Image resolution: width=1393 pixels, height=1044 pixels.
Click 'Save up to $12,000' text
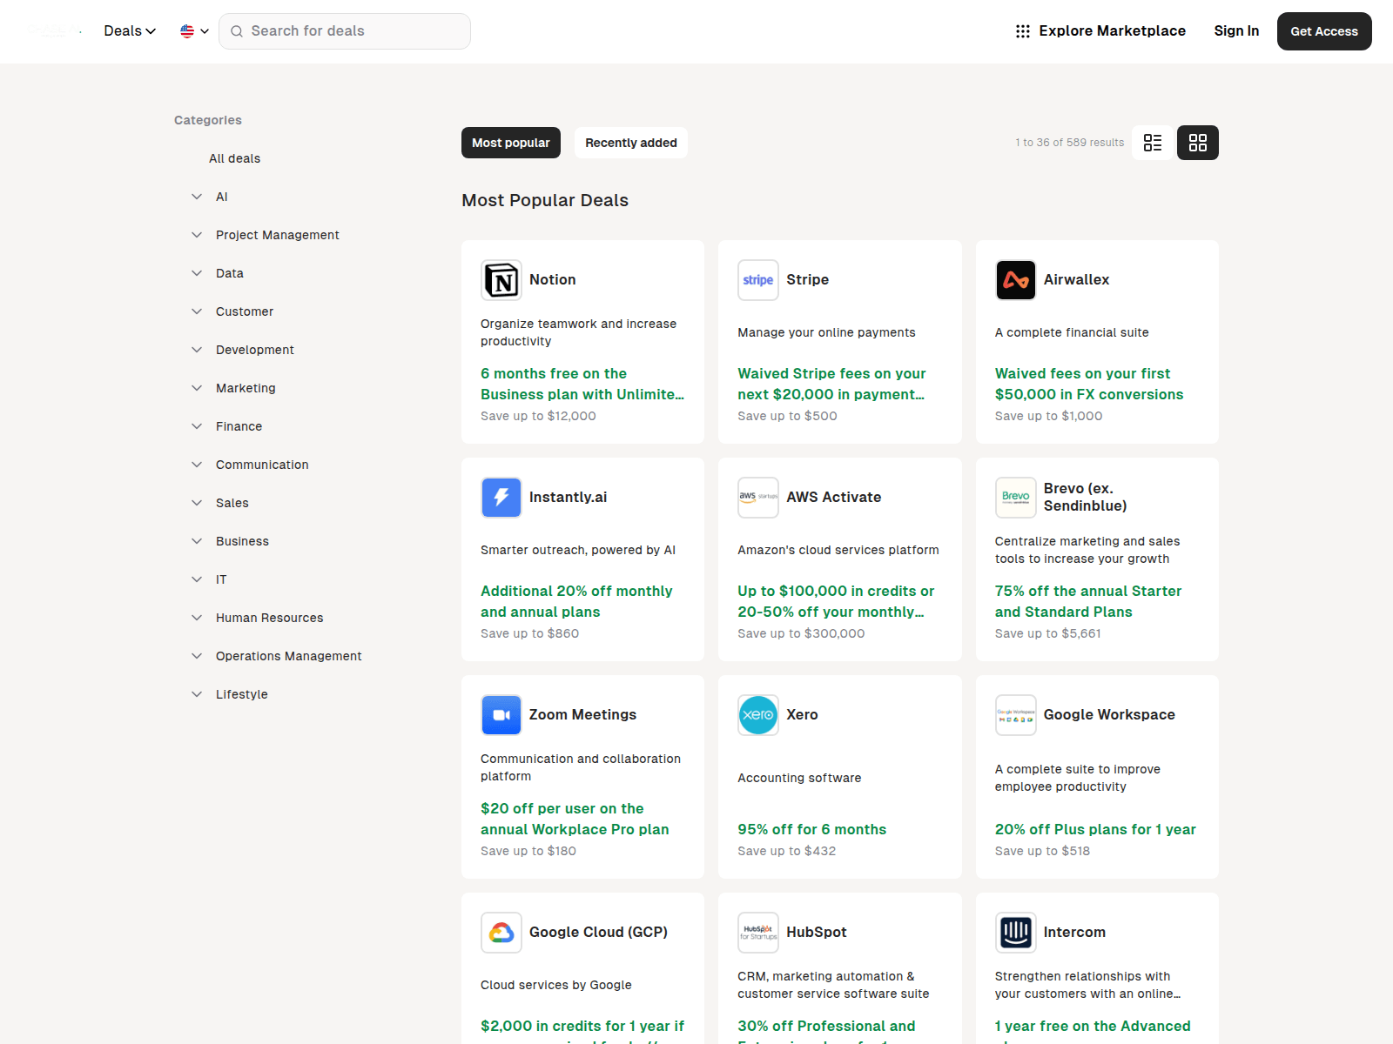click(x=538, y=416)
